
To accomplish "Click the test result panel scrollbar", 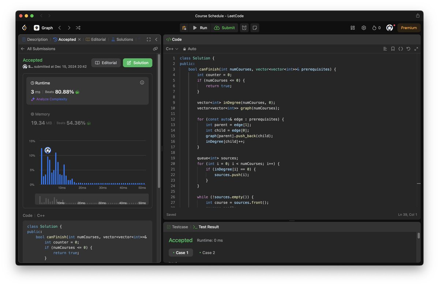I will click(x=419, y=236).
